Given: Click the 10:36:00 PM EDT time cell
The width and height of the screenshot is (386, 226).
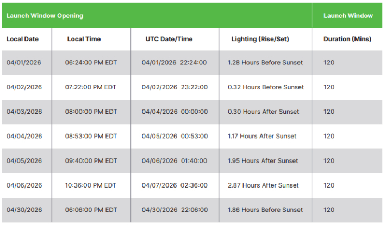Looking at the screenshot, I should pyautogui.click(x=91, y=185).
